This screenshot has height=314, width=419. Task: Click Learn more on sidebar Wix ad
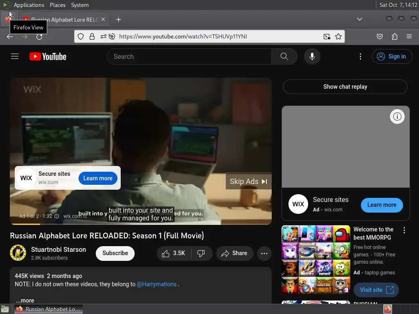pyautogui.click(x=382, y=205)
